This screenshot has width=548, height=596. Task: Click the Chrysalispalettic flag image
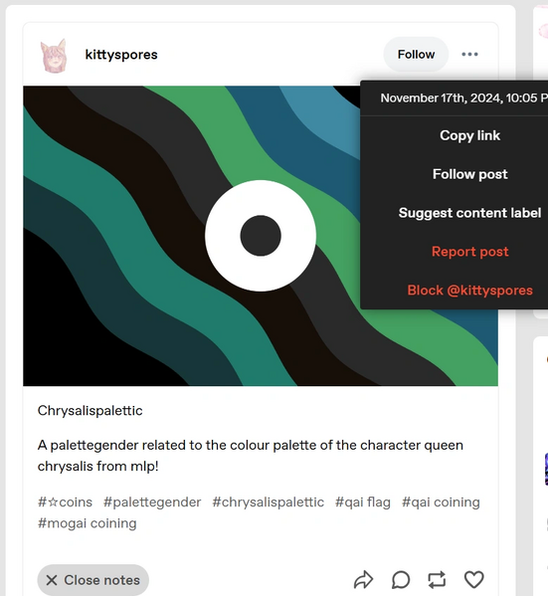192,236
